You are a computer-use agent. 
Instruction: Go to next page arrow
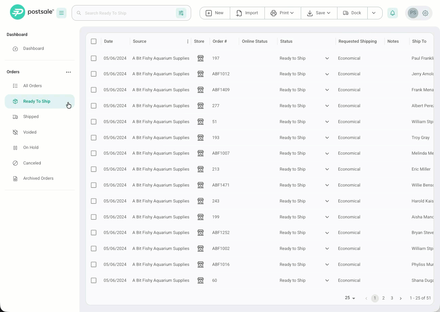click(401, 298)
